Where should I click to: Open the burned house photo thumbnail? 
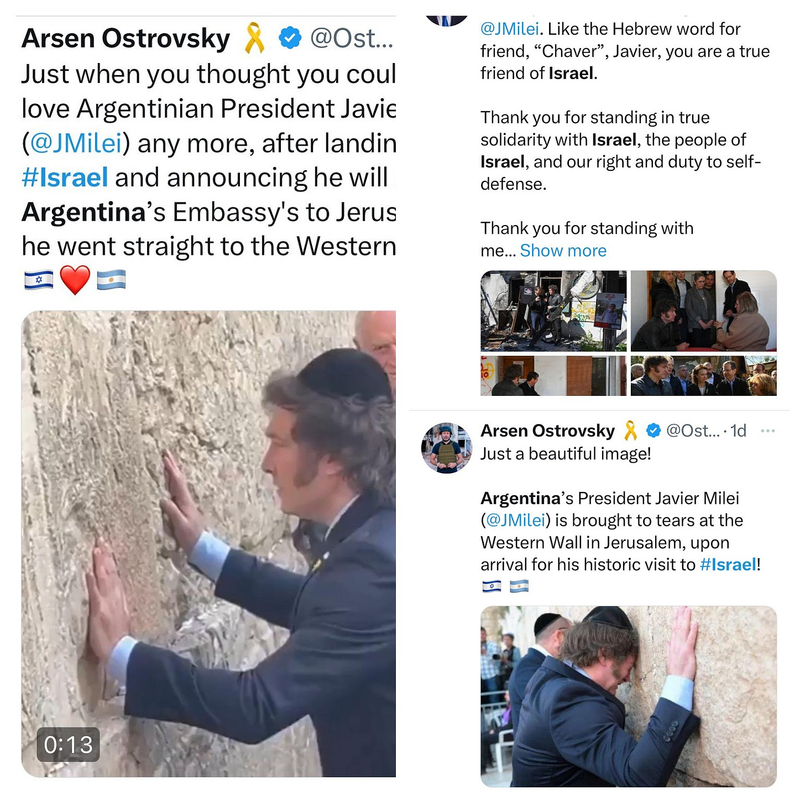tap(553, 311)
